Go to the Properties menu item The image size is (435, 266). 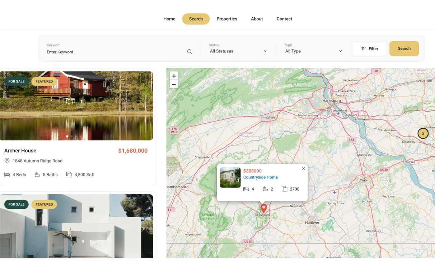click(x=227, y=19)
